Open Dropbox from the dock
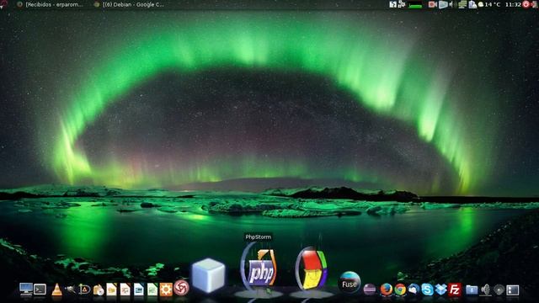This screenshot has height=303, width=539. click(440, 290)
